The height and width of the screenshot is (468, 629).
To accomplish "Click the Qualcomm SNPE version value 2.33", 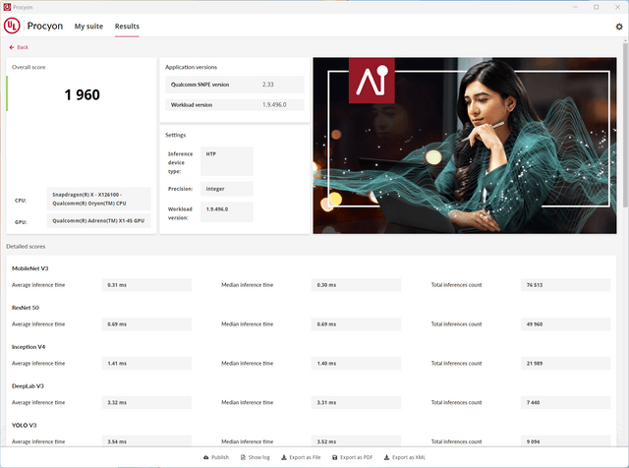I will point(267,85).
